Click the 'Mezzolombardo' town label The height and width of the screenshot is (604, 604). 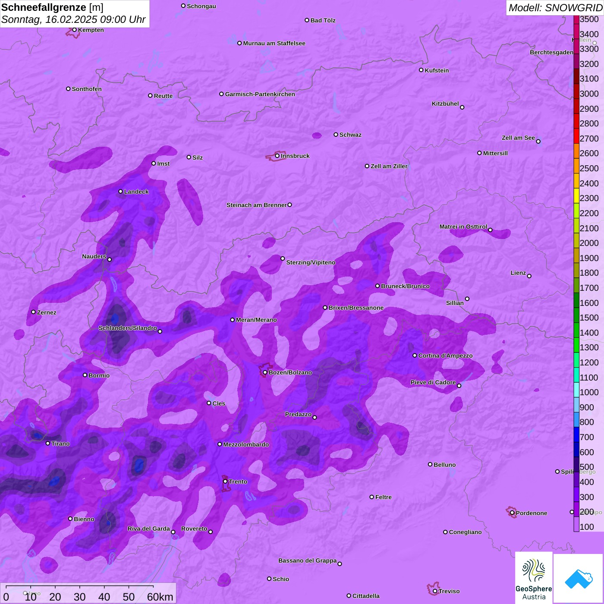click(246, 444)
